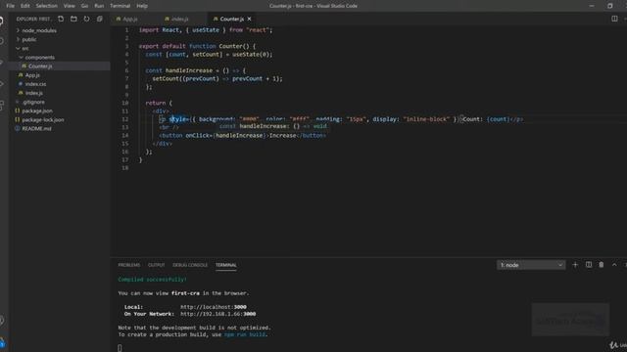Open index.js in the file tree
The width and height of the screenshot is (627, 352).
(x=33, y=93)
